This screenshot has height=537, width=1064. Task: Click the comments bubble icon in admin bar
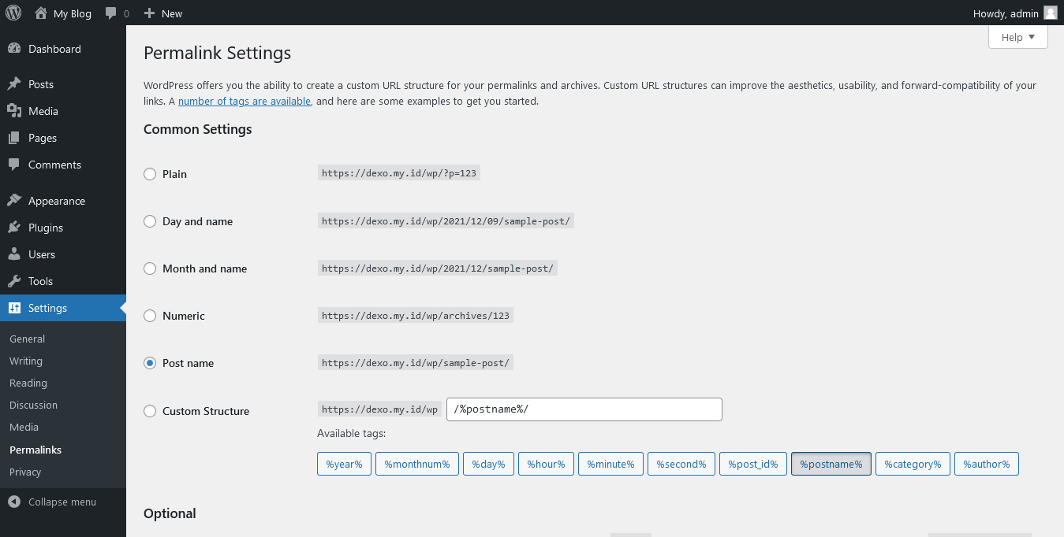[111, 13]
